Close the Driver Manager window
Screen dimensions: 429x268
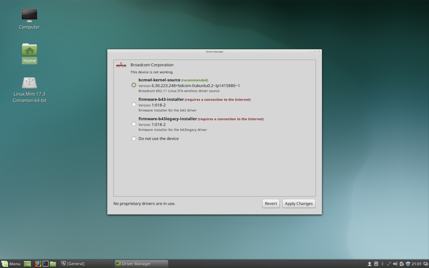pos(319,52)
